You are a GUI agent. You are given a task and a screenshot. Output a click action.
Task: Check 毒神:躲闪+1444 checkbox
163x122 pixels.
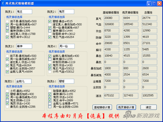[x=50, y=31]
